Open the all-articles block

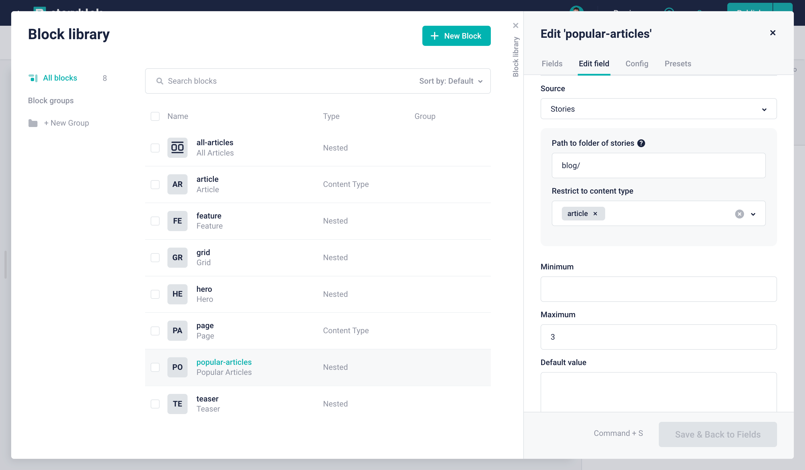tap(215, 143)
